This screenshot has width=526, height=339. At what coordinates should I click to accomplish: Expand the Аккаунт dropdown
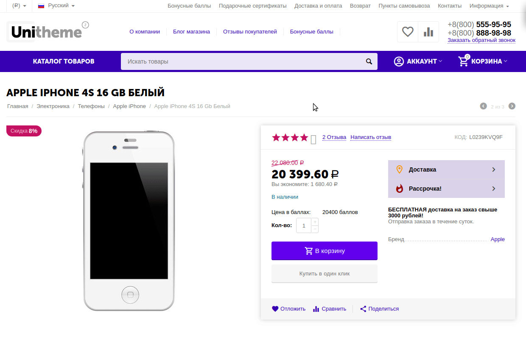[x=418, y=61]
